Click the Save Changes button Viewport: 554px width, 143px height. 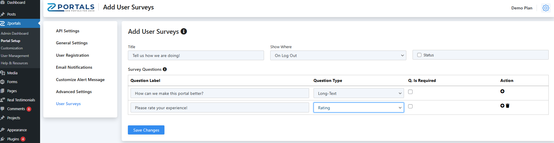point(146,130)
